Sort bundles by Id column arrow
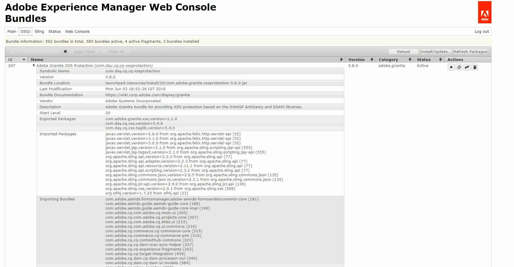This screenshot has height=267, width=514. [x=24, y=59]
